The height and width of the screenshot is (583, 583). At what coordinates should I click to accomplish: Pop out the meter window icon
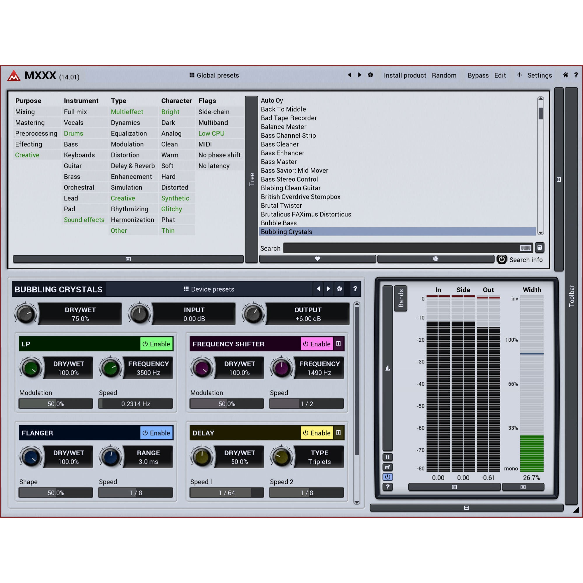point(387,467)
